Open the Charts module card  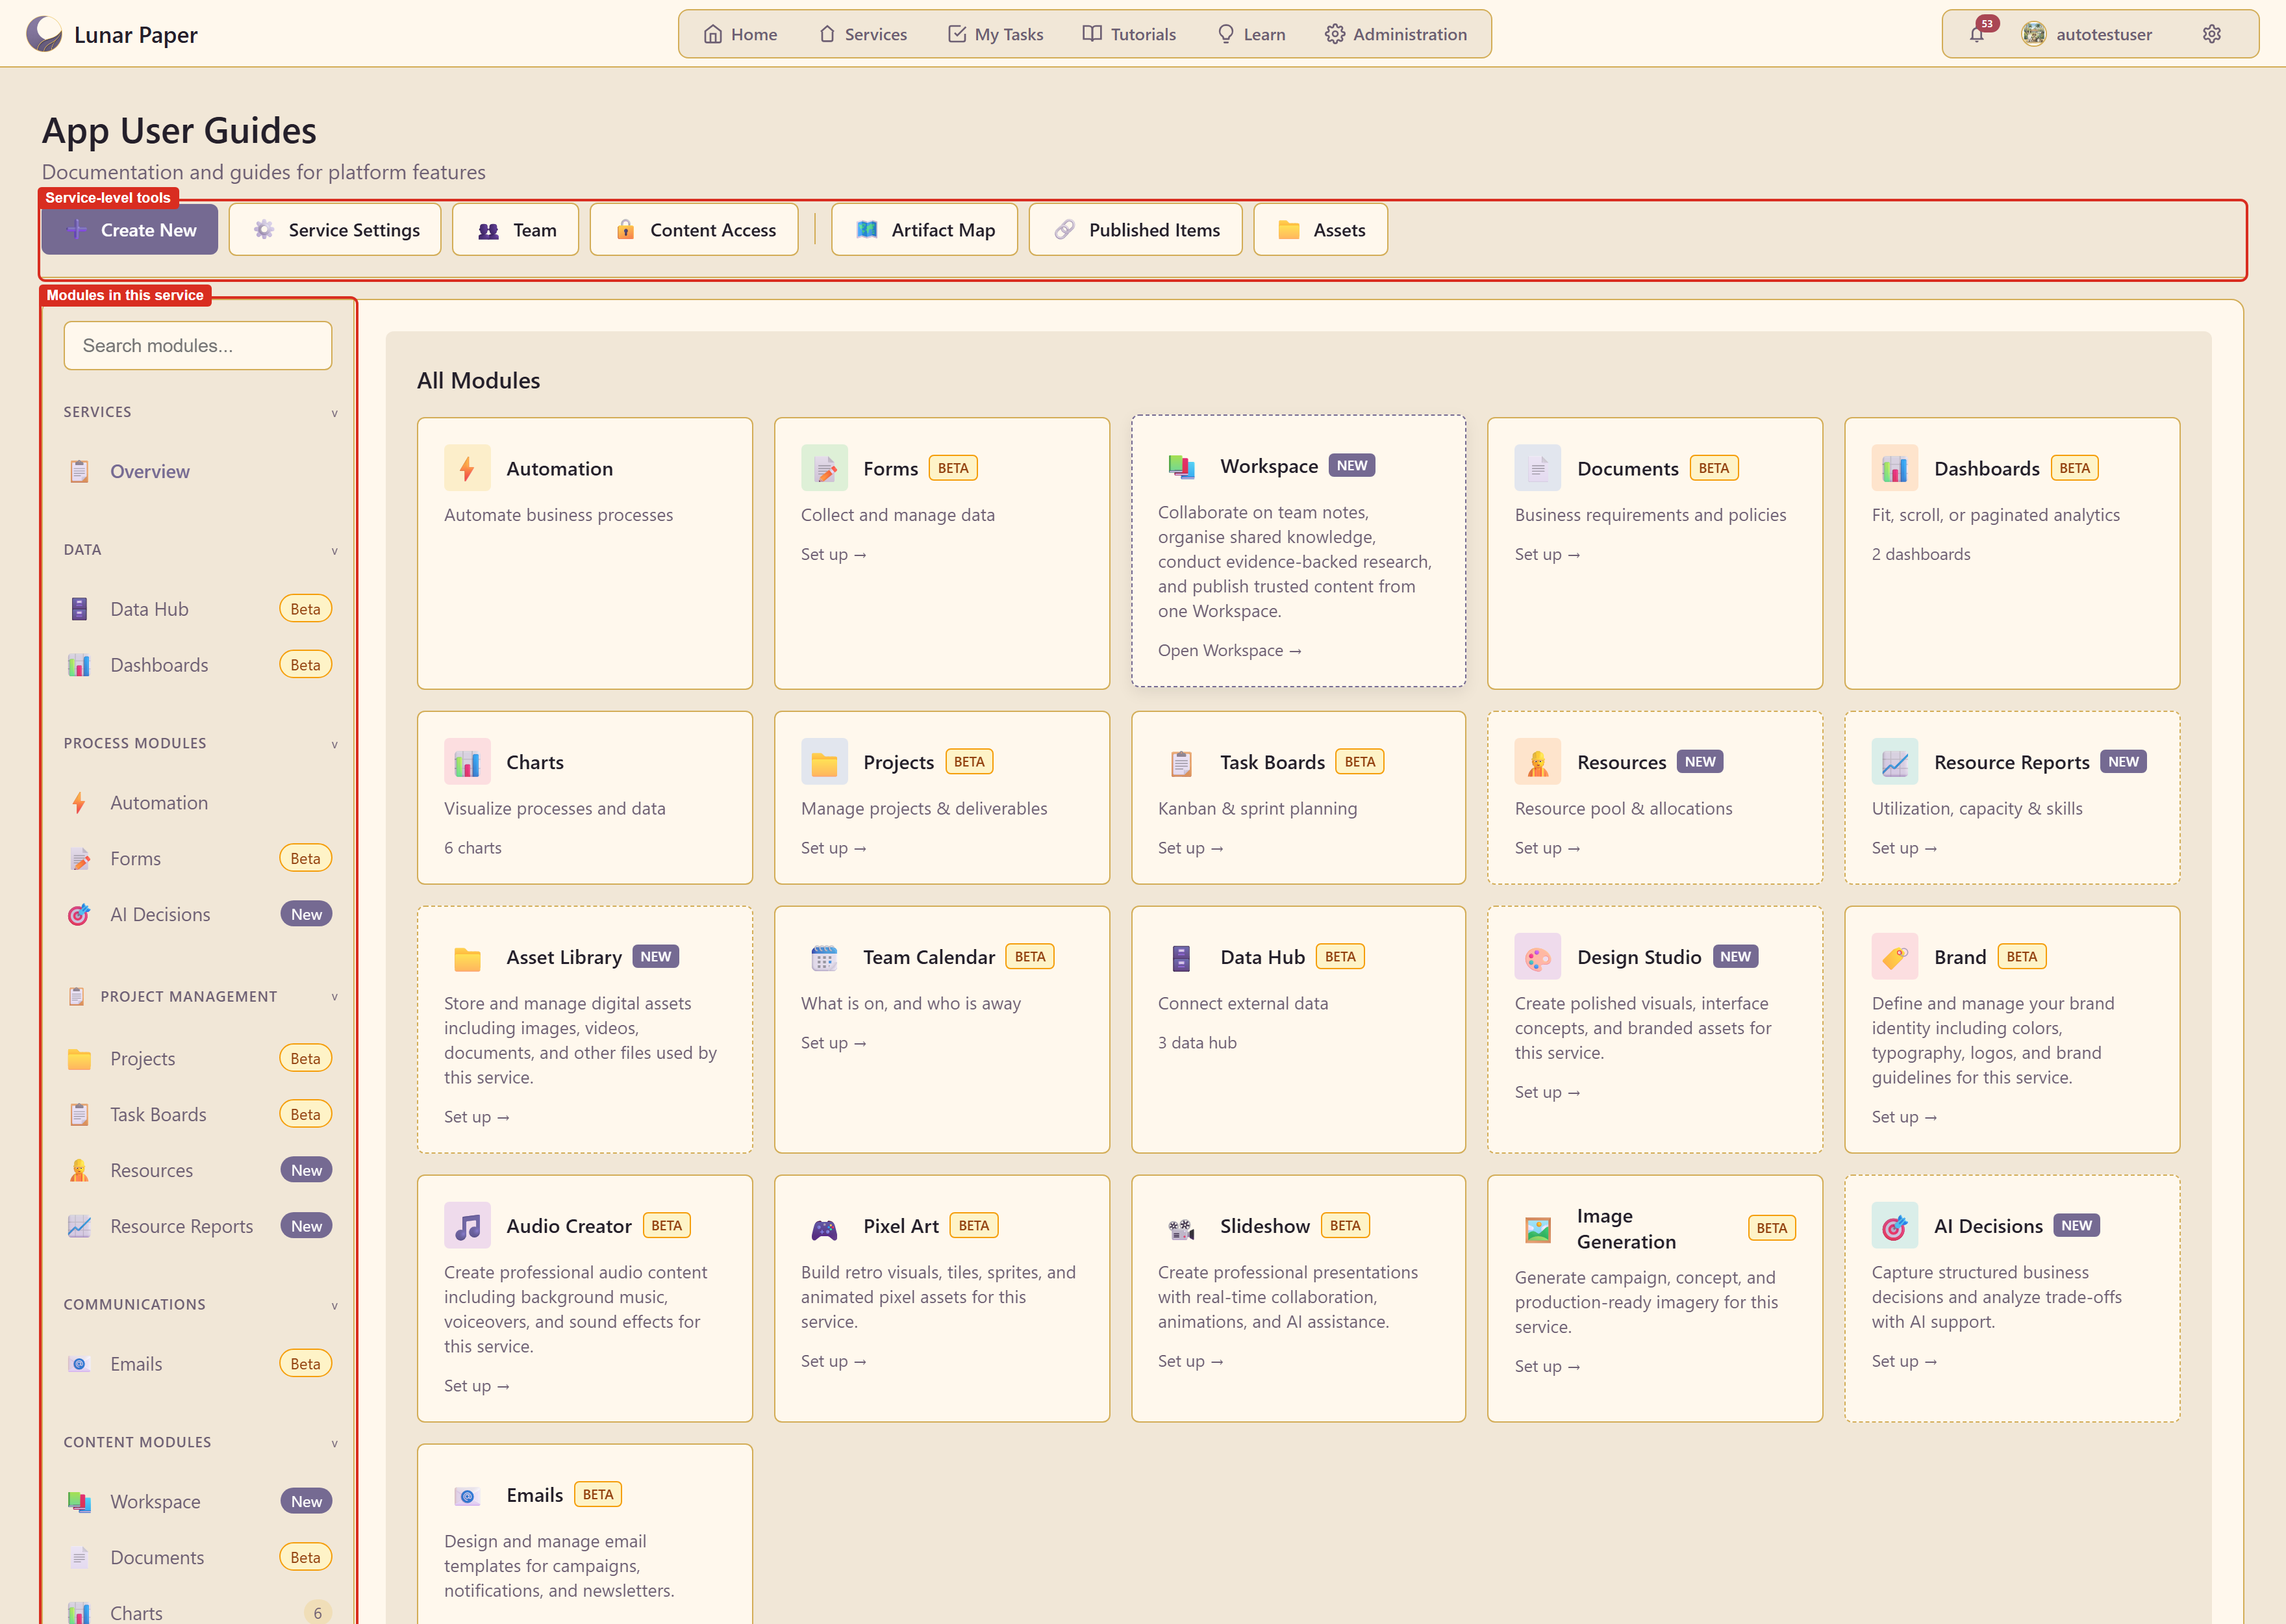[x=584, y=797]
